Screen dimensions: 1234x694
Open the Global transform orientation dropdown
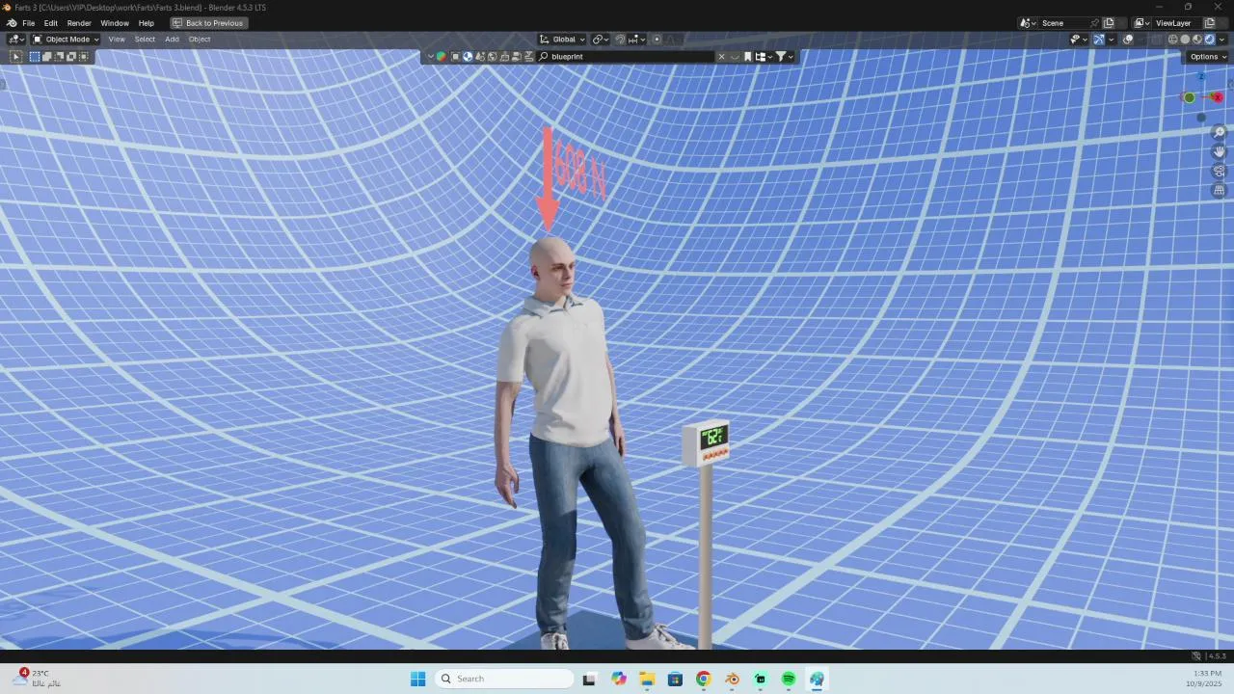(562, 40)
